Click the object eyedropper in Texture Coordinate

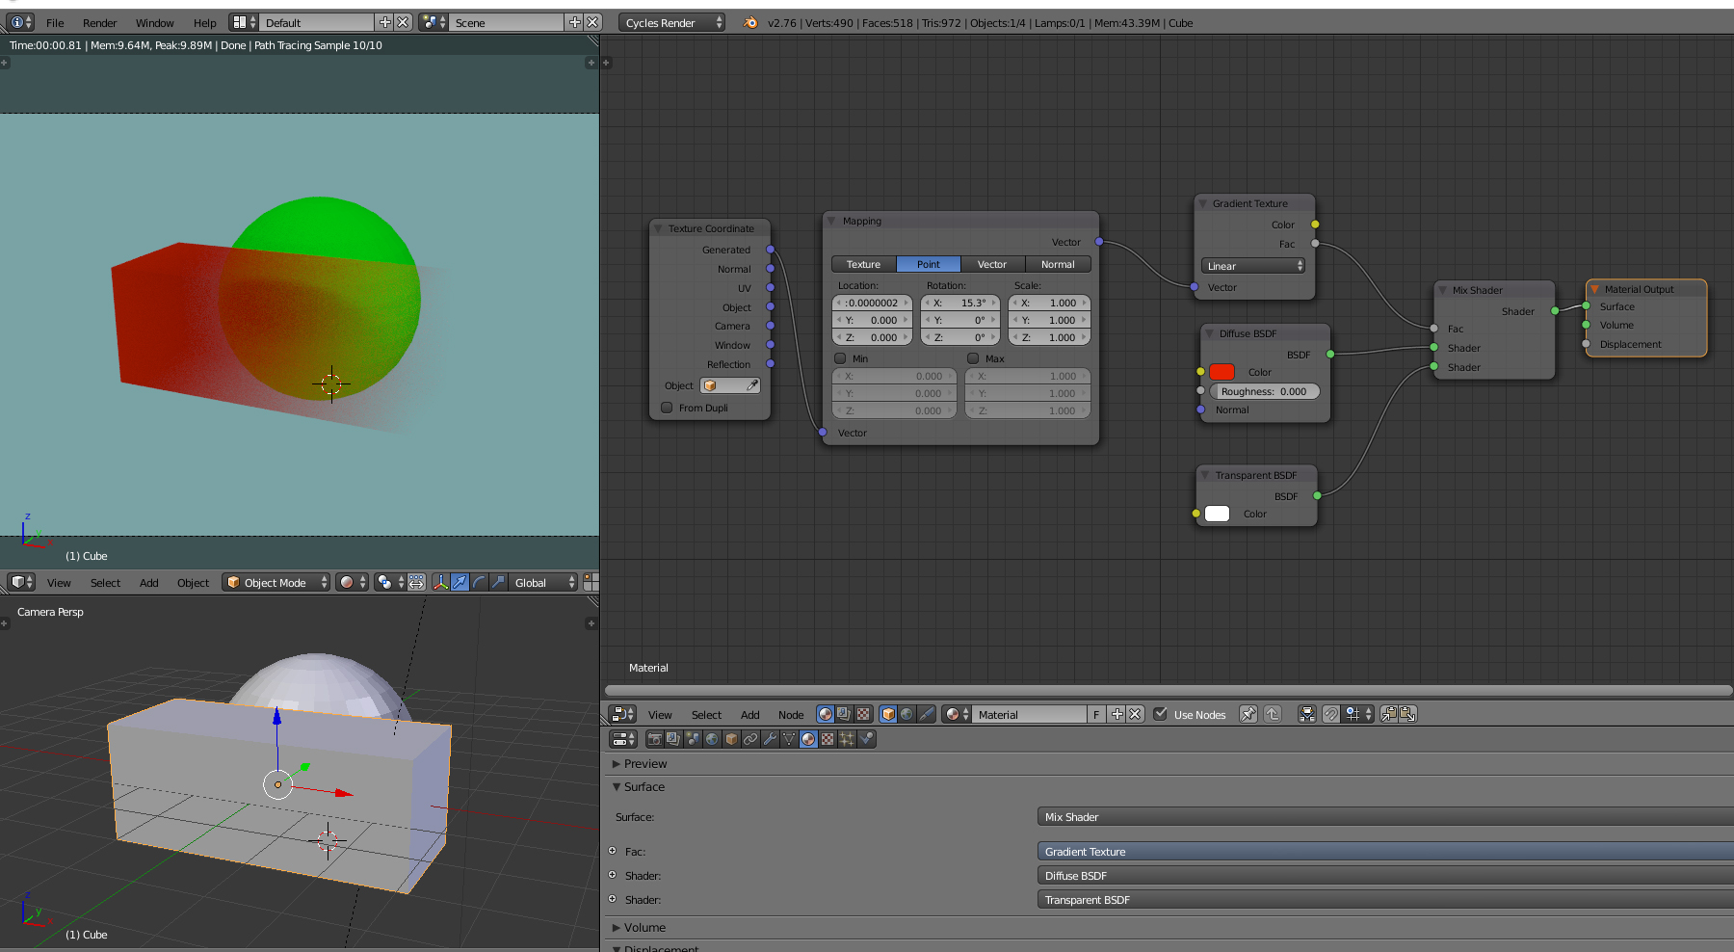pos(752,385)
